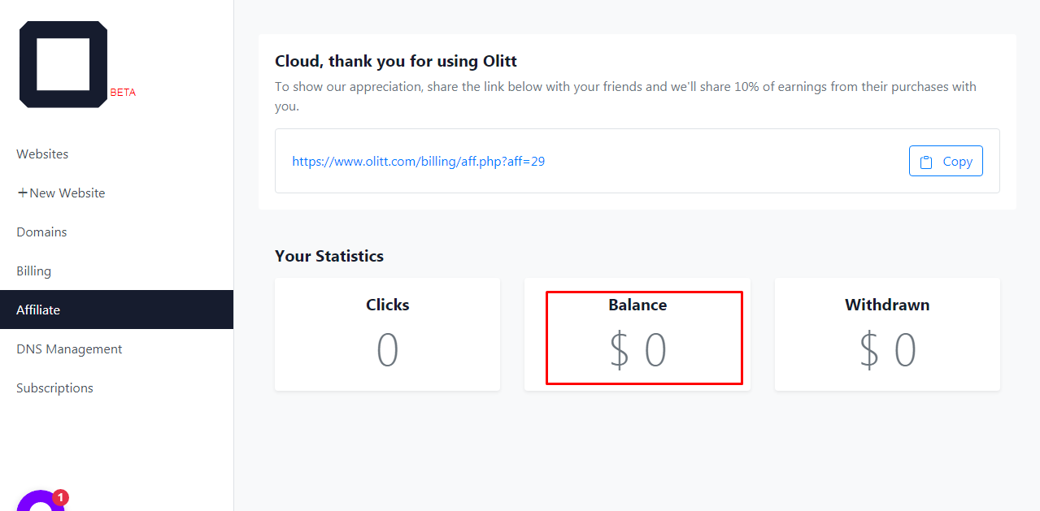The image size is (1040, 511).
Task: Navigate to Domains
Action: (x=41, y=232)
